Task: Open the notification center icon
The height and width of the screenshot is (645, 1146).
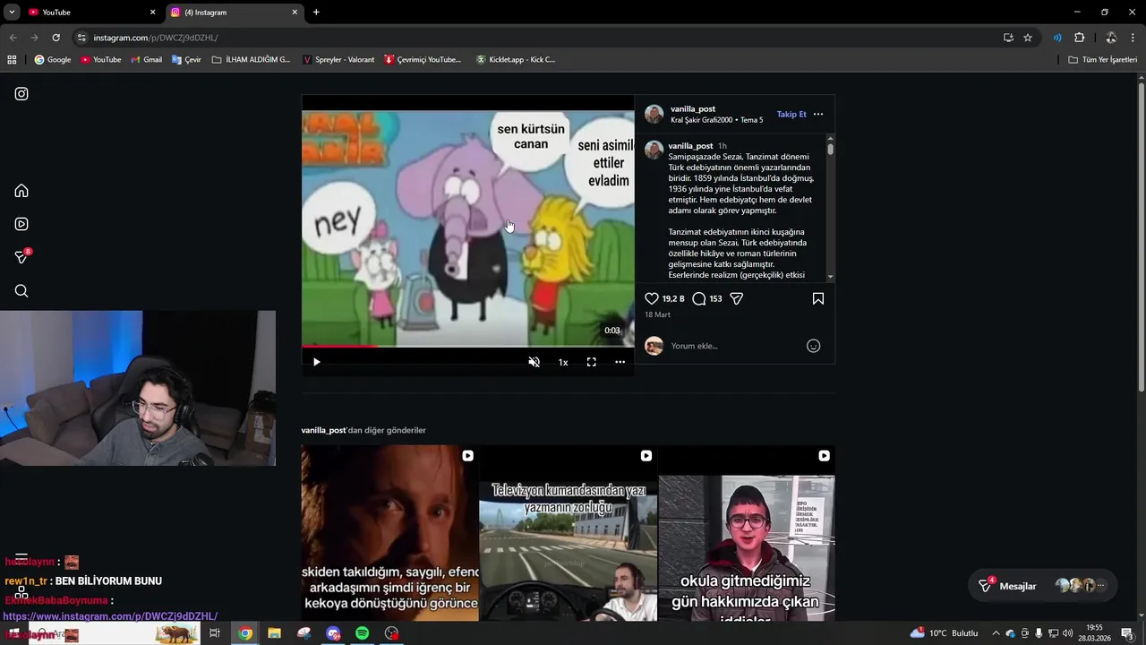Action: [x=1127, y=633]
